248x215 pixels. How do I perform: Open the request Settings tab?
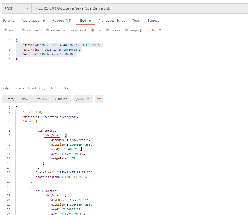(153, 21)
